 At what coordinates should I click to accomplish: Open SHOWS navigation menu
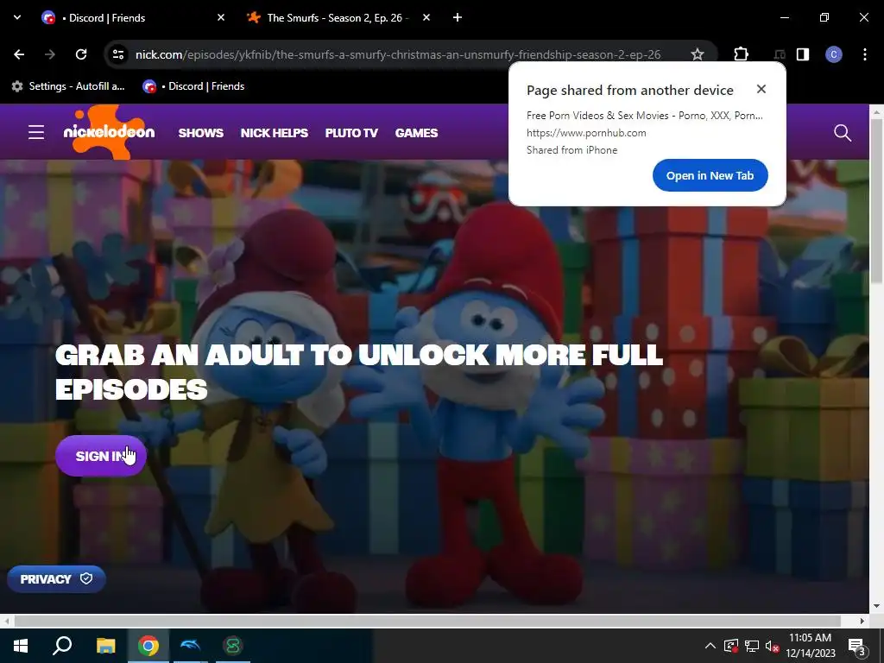pyautogui.click(x=200, y=133)
